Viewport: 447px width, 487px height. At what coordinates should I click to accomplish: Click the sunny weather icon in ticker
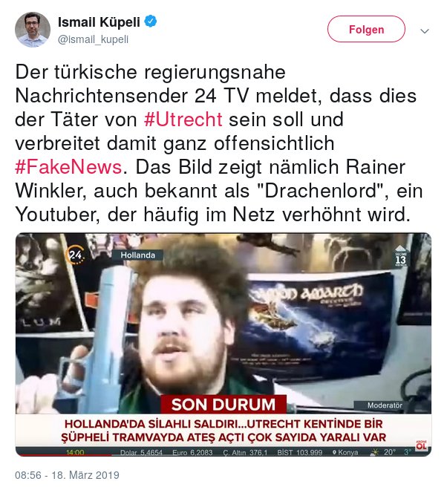375,452
